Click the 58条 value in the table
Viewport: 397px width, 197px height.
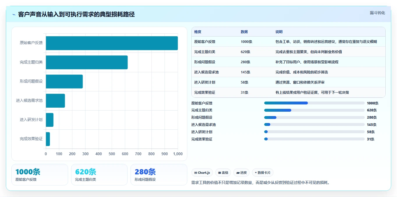(245, 82)
